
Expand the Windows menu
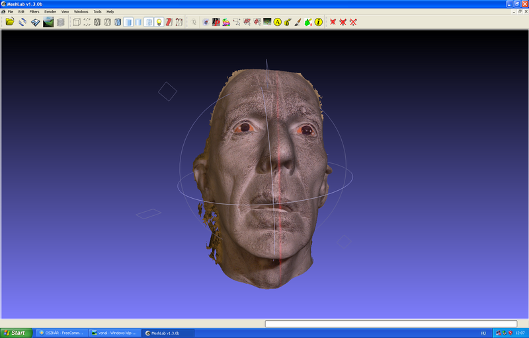coord(81,11)
